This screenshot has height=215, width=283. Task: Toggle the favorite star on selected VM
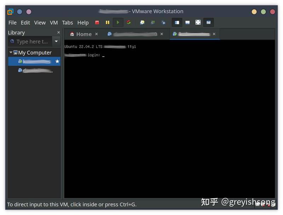57,61
